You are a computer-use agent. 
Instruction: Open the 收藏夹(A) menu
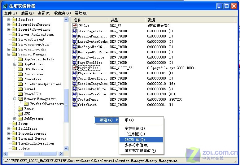(63, 13)
